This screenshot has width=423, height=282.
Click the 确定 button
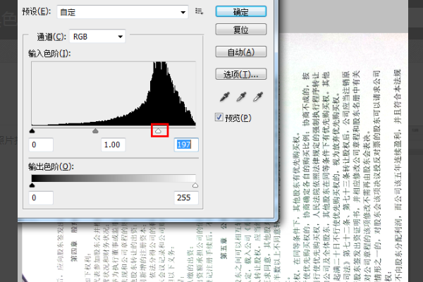pyautogui.click(x=241, y=11)
